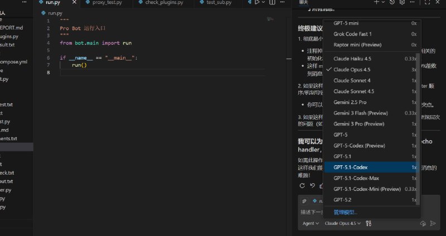Open the Agent mode dropdown
Image resolution: width=446 pixels, height=236 pixels.
tap(311, 224)
